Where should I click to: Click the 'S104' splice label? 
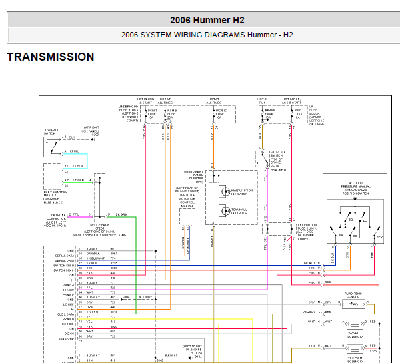126,297
